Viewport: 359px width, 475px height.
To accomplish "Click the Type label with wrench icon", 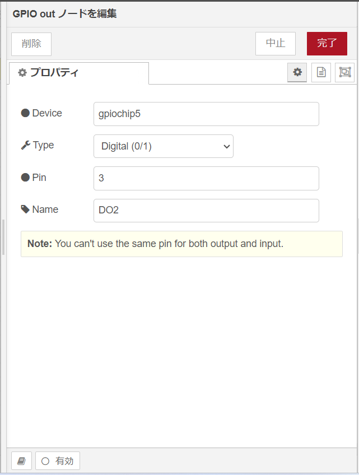I will [x=38, y=145].
